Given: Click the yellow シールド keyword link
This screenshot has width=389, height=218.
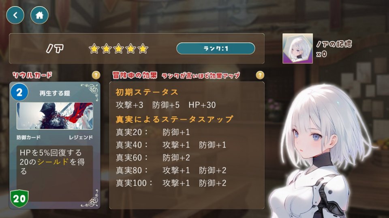Looking at the screenshot, I should point(53,162).
